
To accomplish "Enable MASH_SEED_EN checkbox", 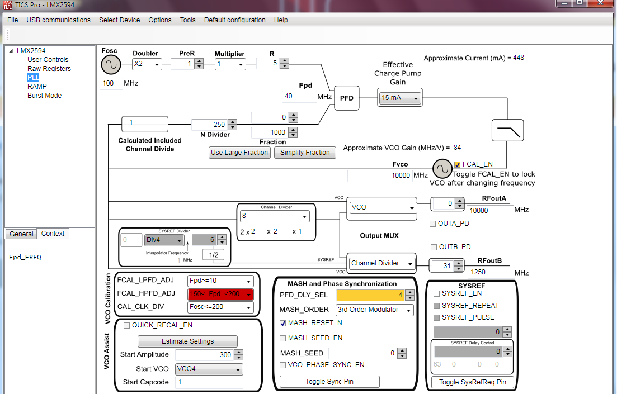I will point(282,338).
